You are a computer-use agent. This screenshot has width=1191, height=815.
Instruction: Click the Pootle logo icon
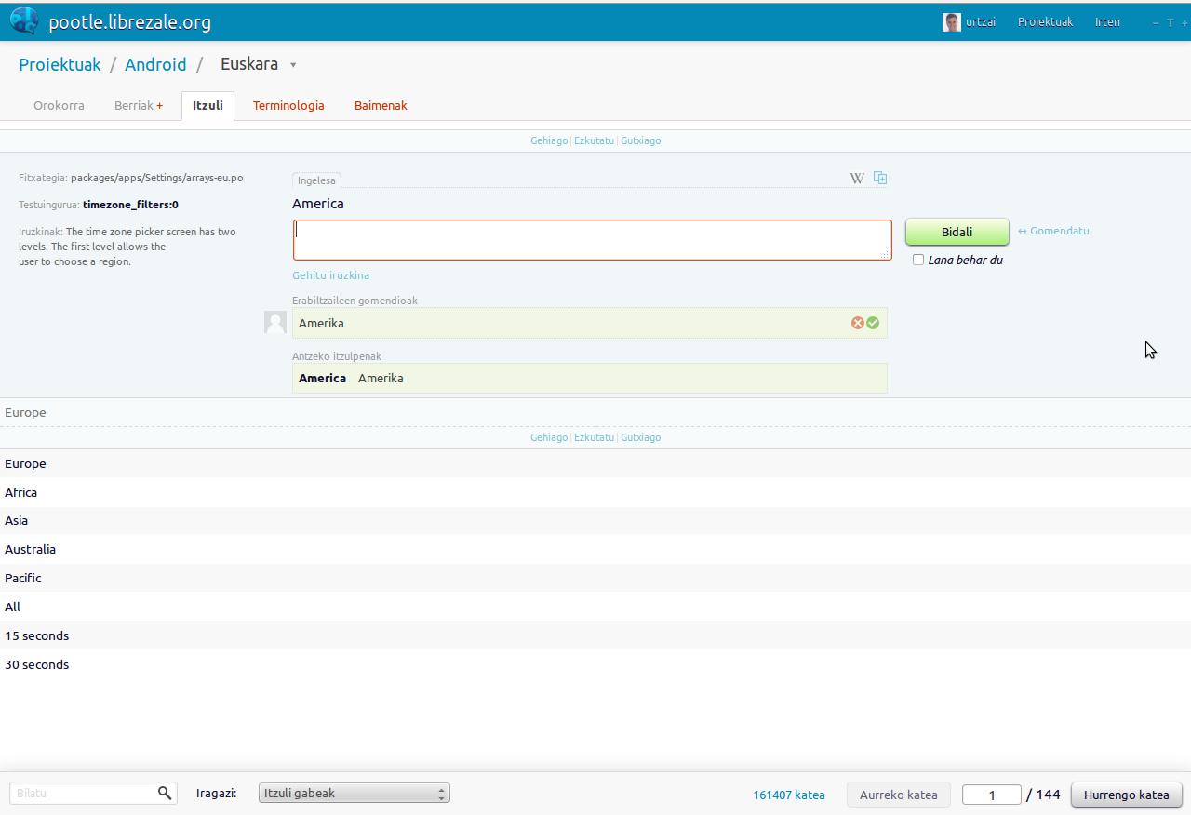[x=24, y=20]
